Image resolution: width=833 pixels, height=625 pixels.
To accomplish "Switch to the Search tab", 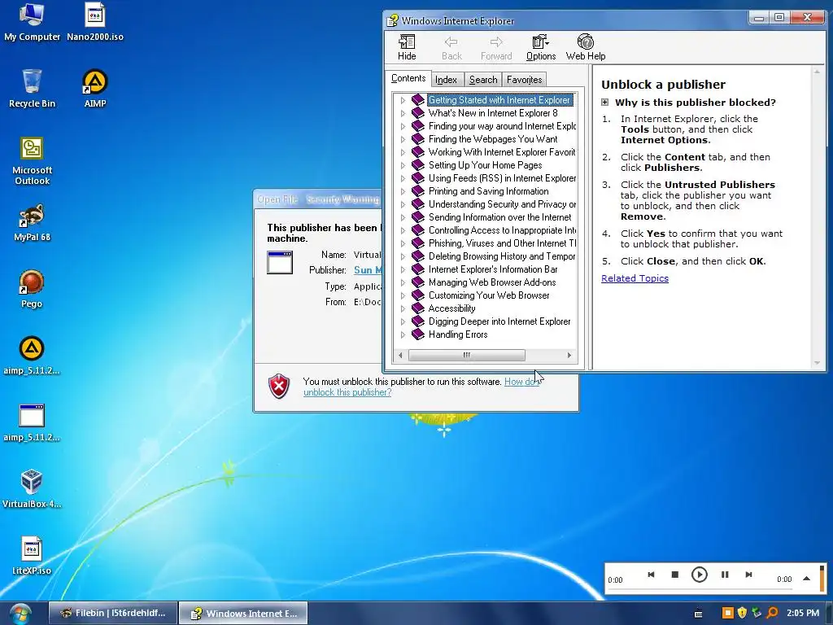I will 483,80.
